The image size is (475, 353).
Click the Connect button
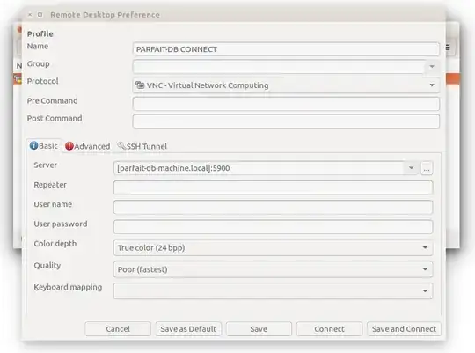(x=329, y=329)
